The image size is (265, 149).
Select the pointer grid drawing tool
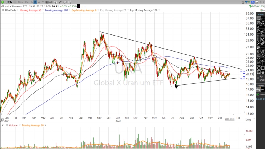(x=259, y=18)
